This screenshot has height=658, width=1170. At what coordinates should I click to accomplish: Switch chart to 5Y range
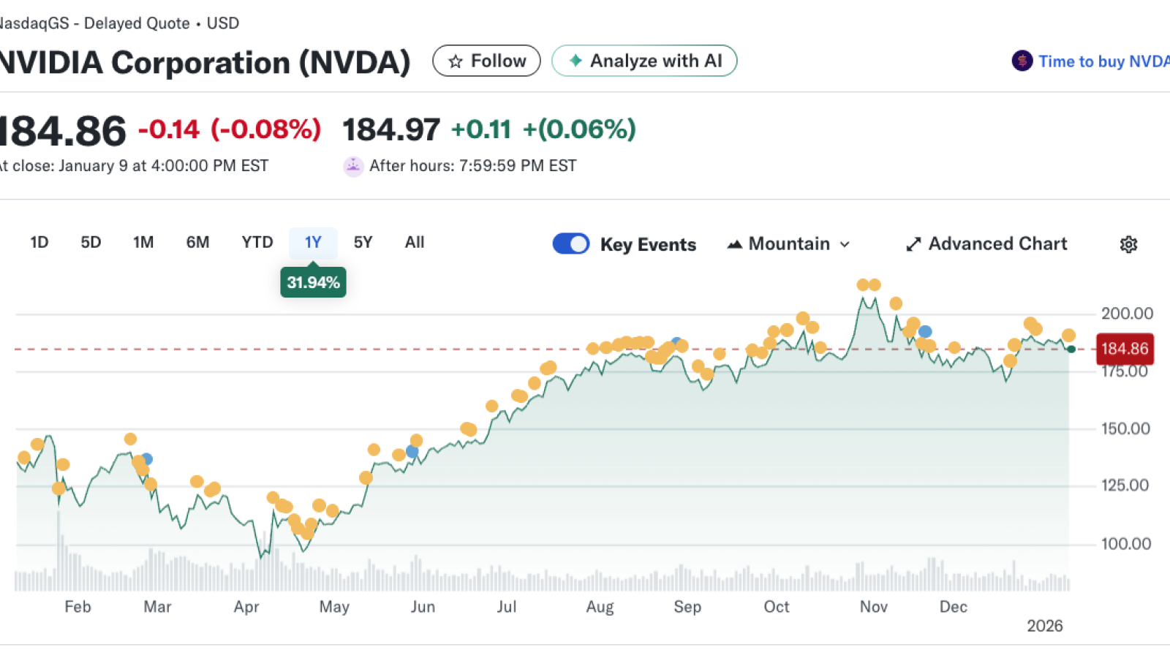[x=363, y=243]
